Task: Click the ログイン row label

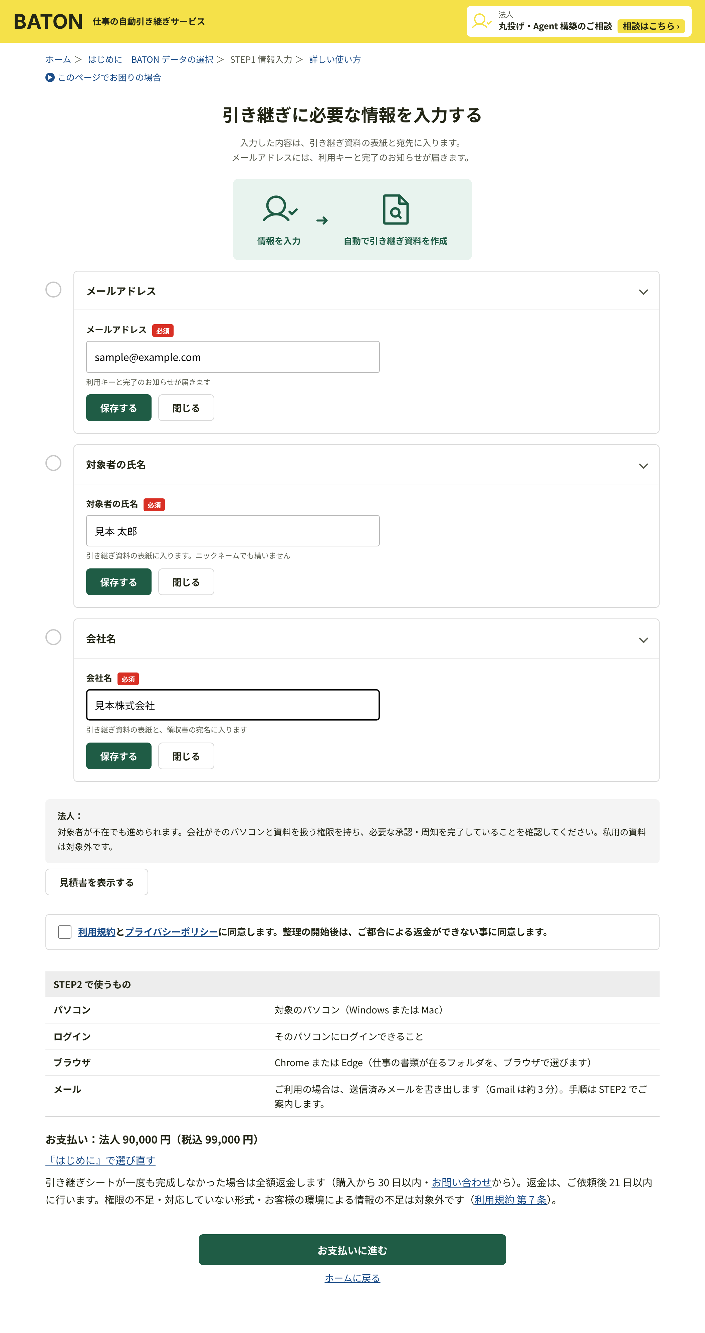Action: [x=72, y=1036]
